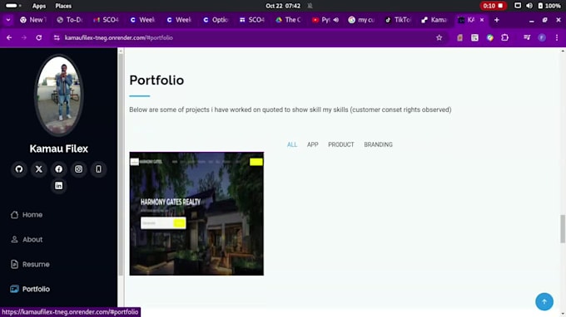
Task: Open the Resume section link
Action: (30, 264)
